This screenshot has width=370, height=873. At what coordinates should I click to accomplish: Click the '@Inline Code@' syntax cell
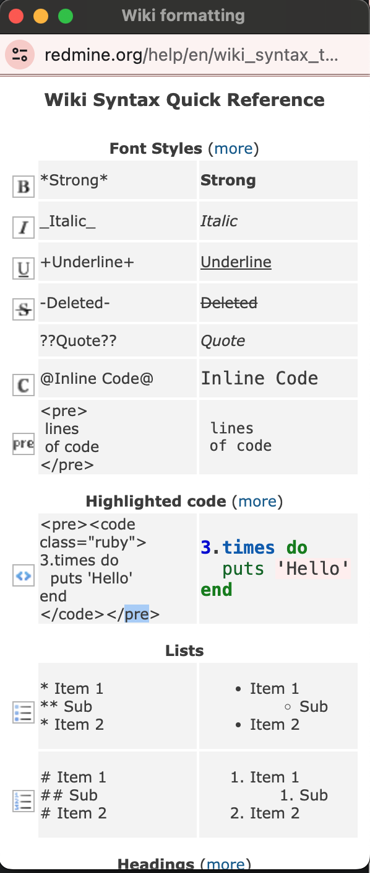coord(118,378)
